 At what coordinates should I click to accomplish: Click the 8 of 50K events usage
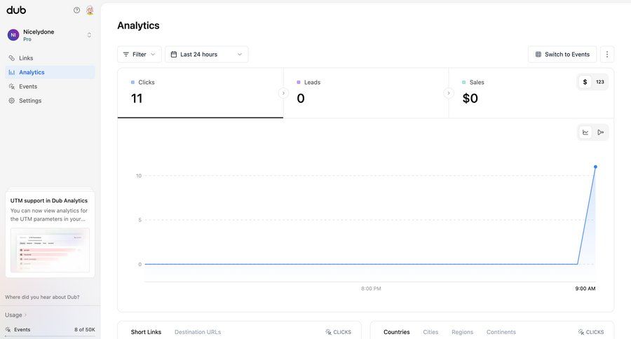click(85, 329)
